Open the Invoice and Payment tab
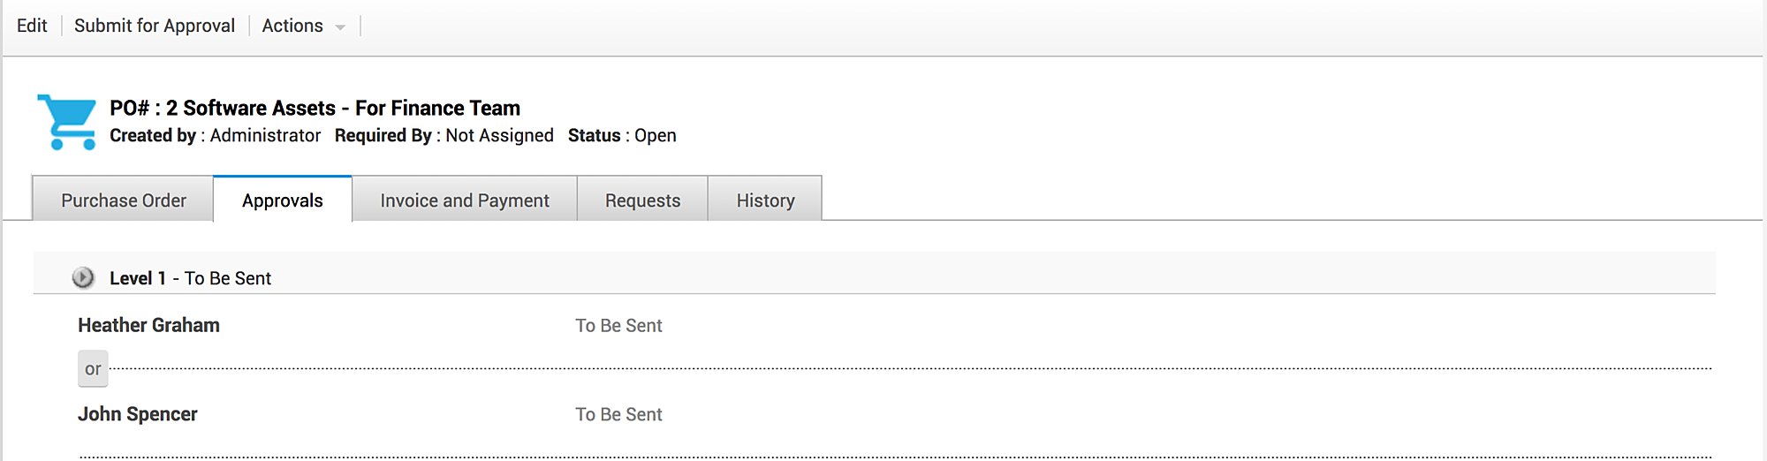This screenshot has height=461, width=1767. [465, 200]
